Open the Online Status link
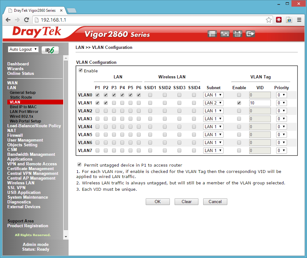 21,73
